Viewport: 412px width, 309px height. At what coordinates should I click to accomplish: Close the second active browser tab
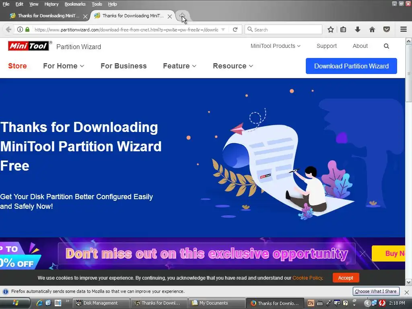[170, 16]
